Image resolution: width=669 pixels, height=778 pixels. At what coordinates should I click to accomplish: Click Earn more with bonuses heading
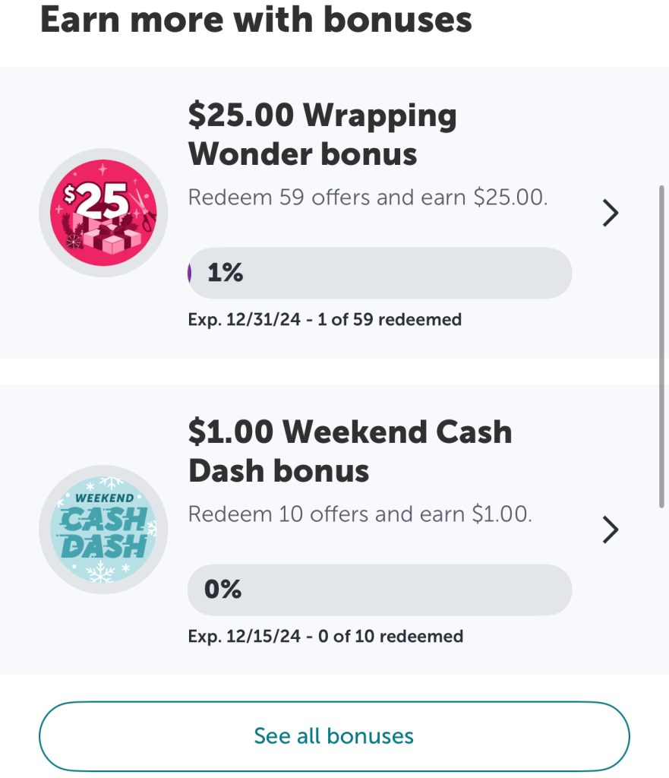coord(256,20)
